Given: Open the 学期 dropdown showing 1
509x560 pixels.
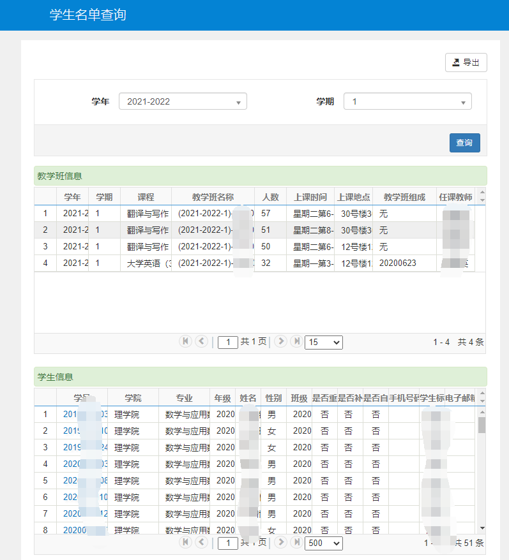Looking at the screenshot, I should coord(407,101).
